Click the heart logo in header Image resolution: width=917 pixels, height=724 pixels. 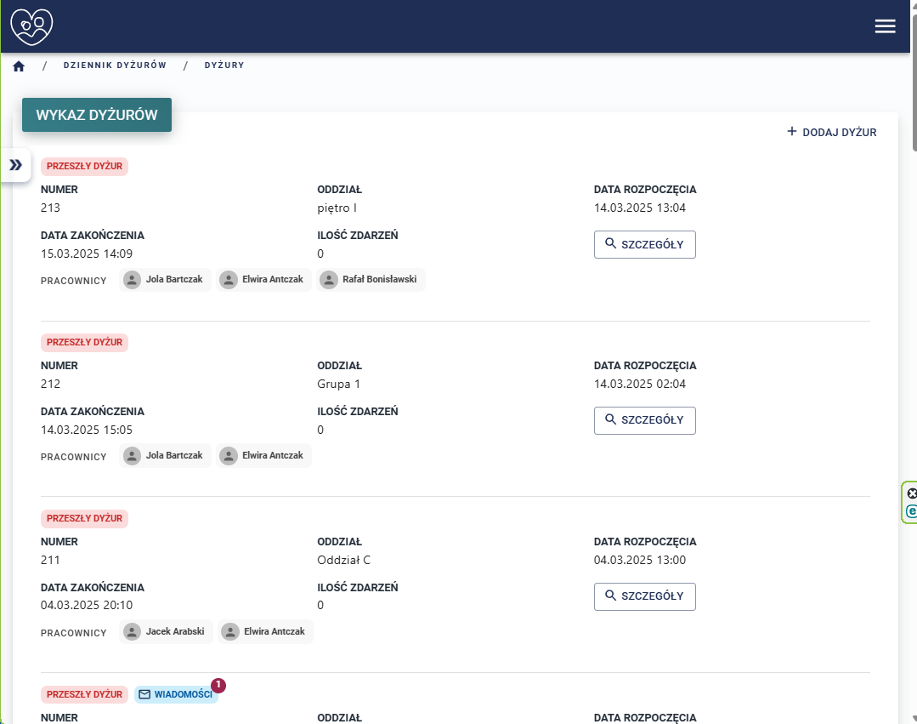31,26
